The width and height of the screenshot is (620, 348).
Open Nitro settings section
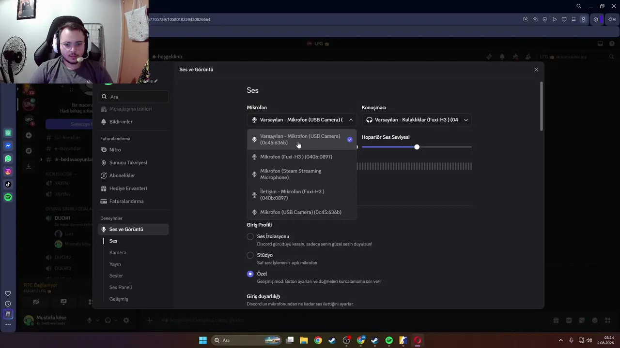coord(133,150)
